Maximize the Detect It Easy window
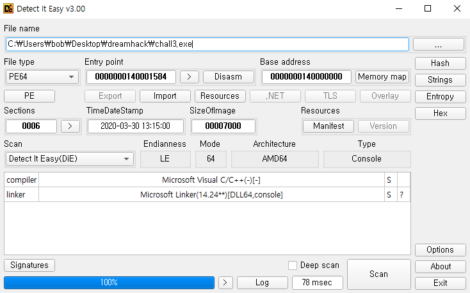Image resolution: width=470 pixels, height=293 pixels. pos(428,9)
